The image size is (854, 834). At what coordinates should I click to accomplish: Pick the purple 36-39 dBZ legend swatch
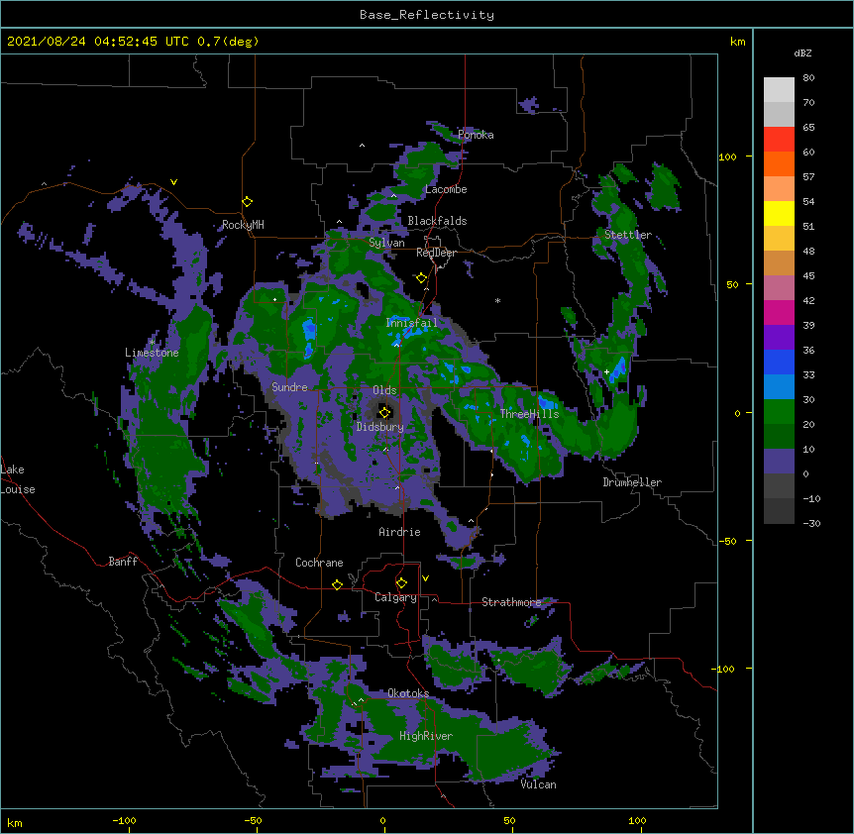pyautogui.click(x=779, y=338)
